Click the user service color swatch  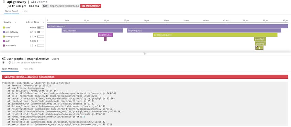click(4, 27)
